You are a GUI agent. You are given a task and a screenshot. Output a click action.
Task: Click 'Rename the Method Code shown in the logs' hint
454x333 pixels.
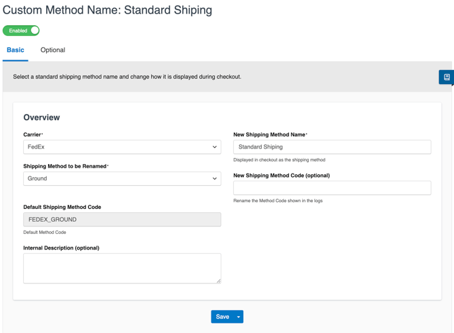(278, 201)
